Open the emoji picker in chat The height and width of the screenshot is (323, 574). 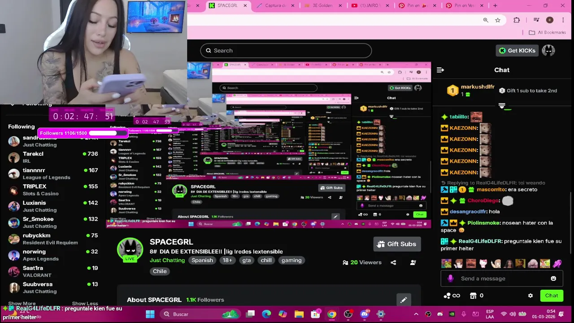553,279
